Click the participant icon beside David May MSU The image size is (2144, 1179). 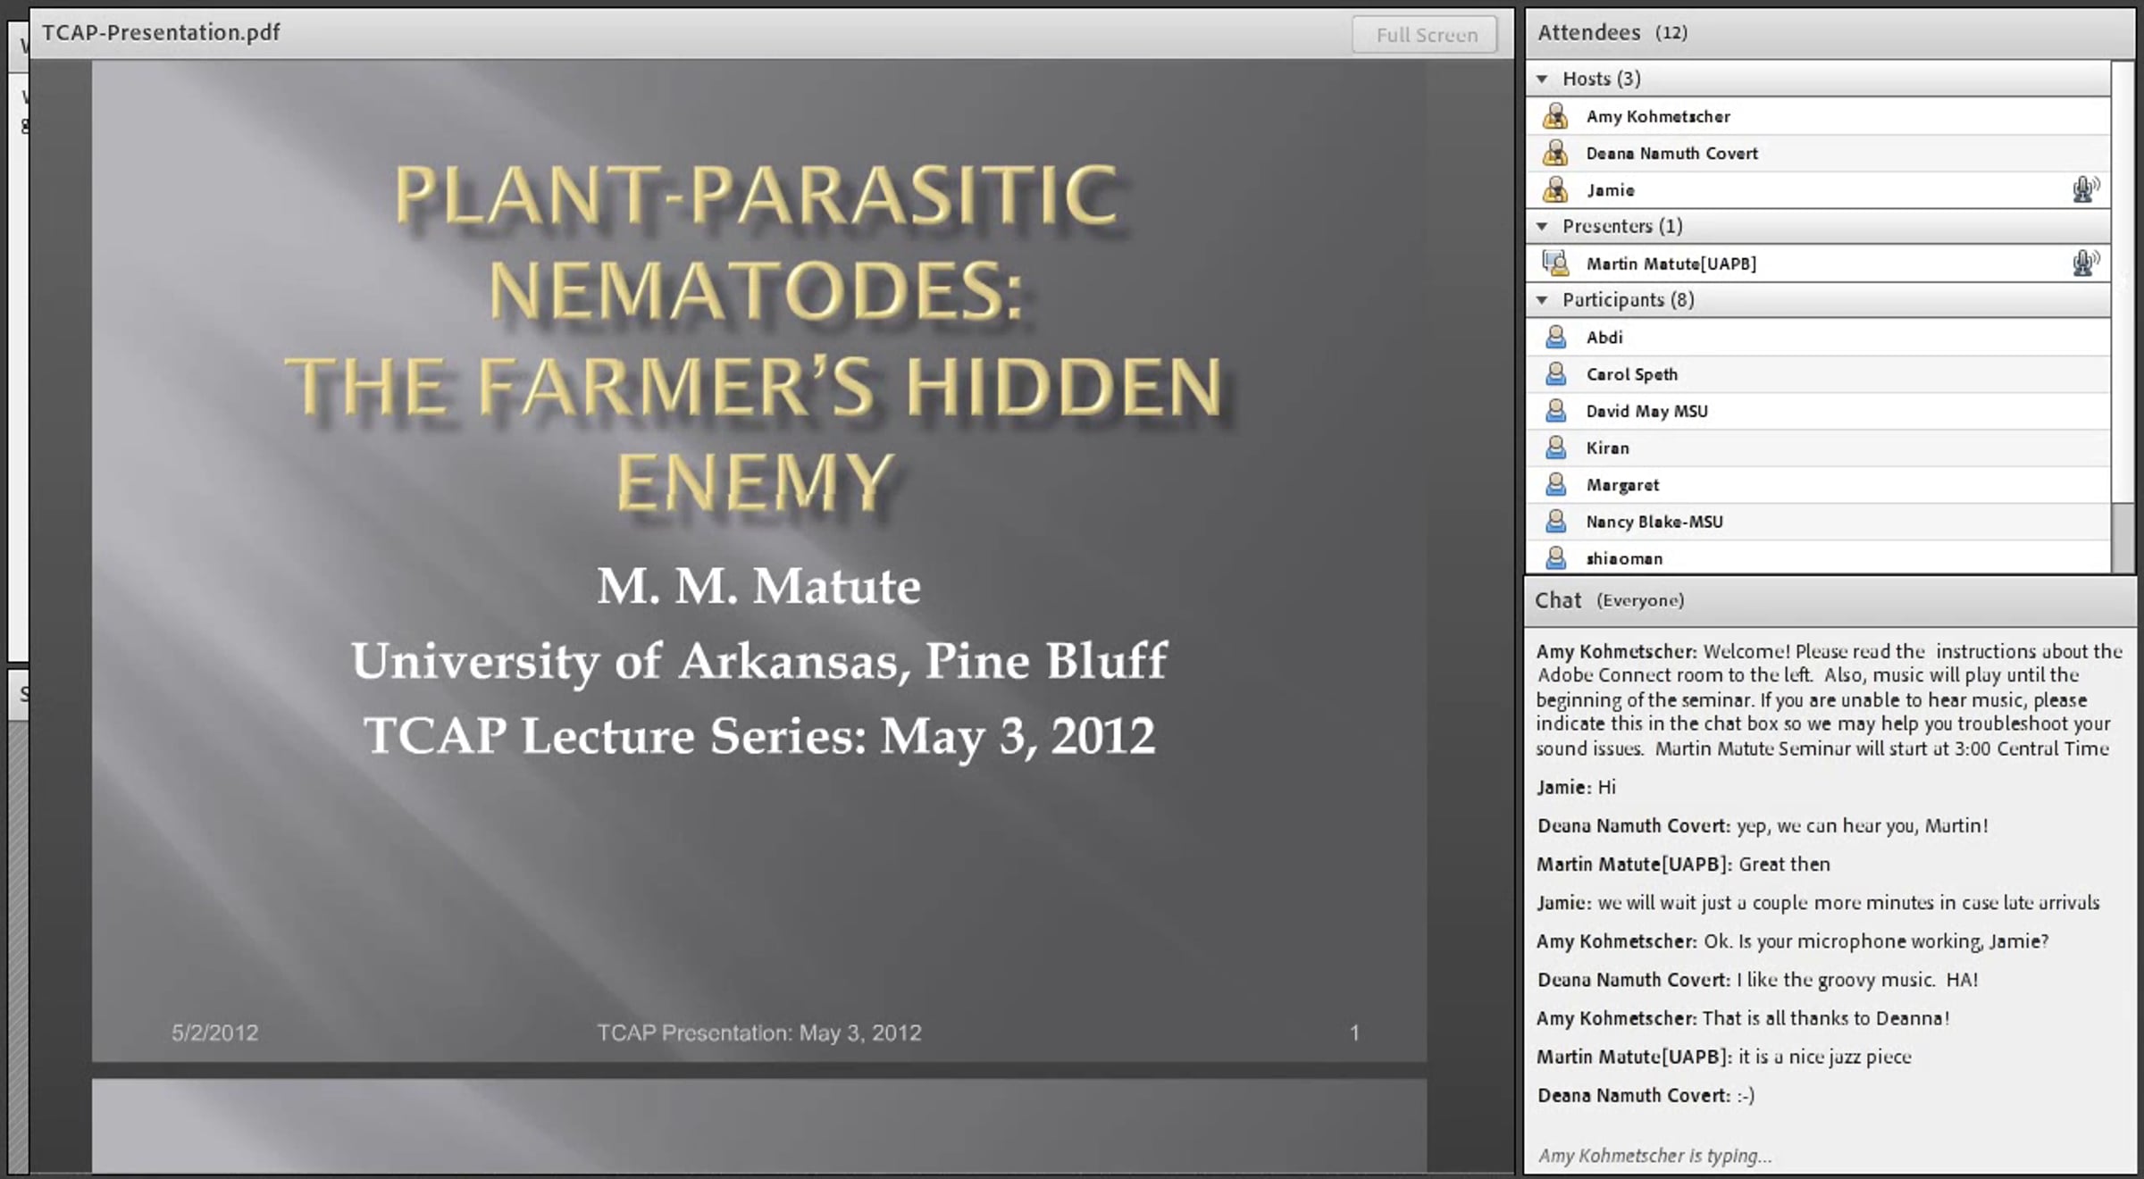pyautogui.click(x=1555, y=411)
